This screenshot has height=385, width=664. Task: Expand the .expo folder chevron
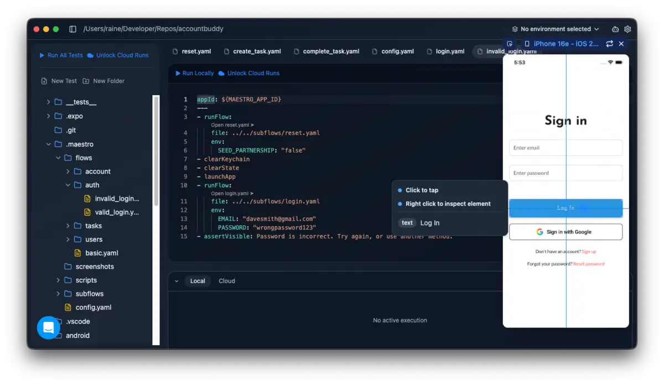pyautogui.click(x=48, y=116)
